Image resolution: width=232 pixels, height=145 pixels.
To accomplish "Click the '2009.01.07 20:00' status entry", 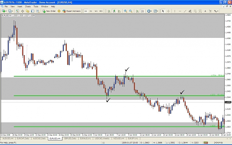I will click(130, 143).
